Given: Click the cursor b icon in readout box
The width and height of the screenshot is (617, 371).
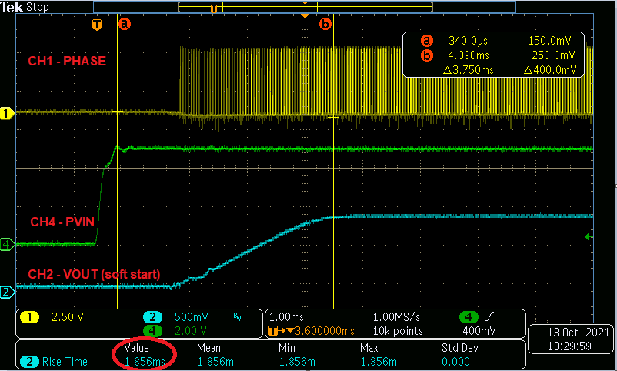Looking at the screenshot, I should tap(427, 55).
